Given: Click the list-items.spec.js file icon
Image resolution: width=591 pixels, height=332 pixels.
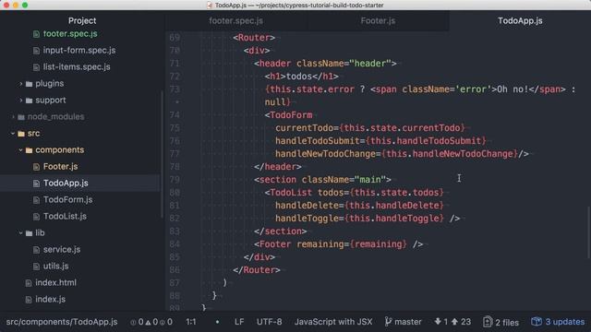Looking at the screenshot, I should click(x=36, y=67).
